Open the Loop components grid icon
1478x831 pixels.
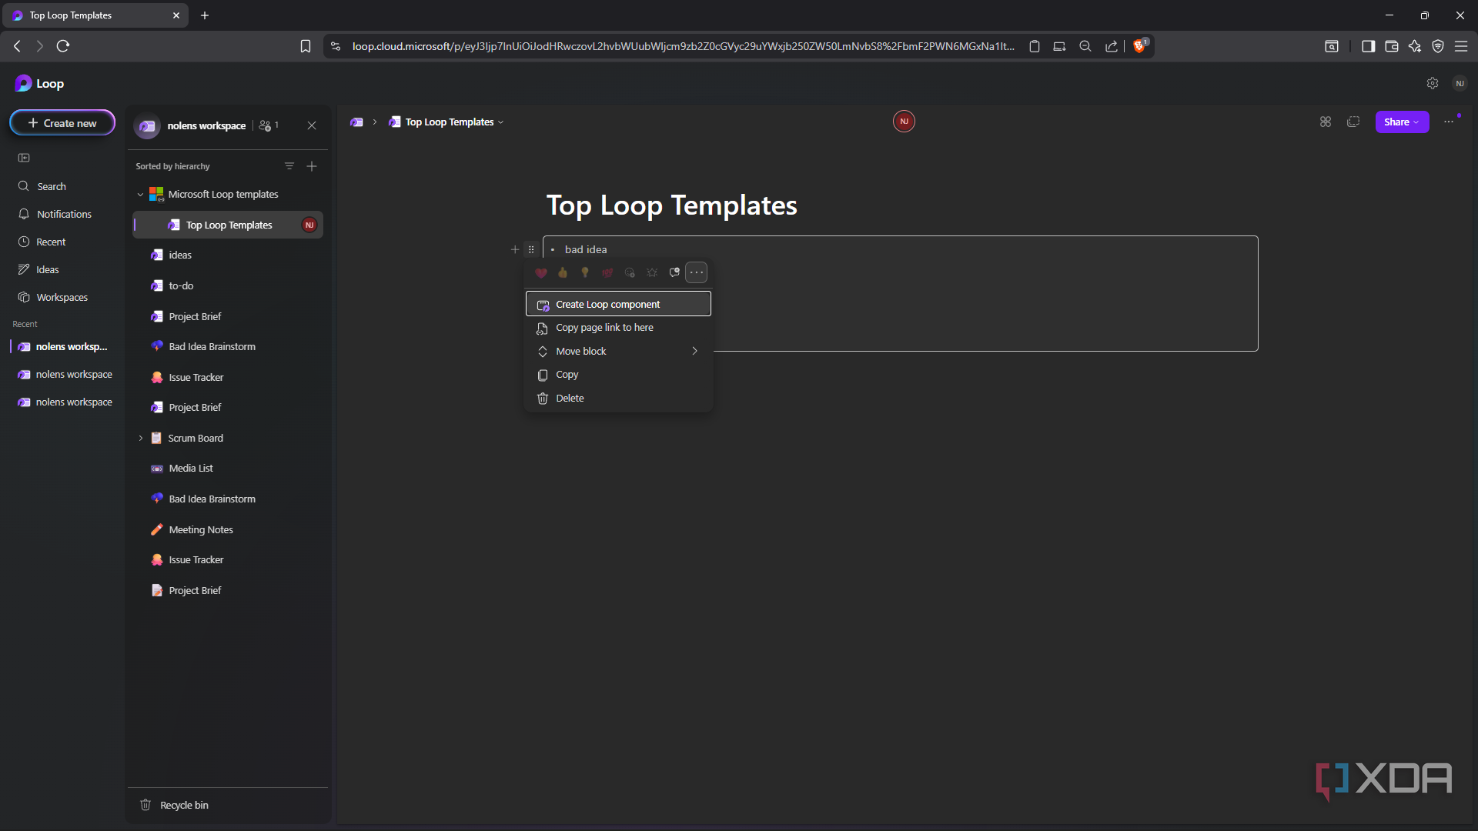(x=1325, y=122)
